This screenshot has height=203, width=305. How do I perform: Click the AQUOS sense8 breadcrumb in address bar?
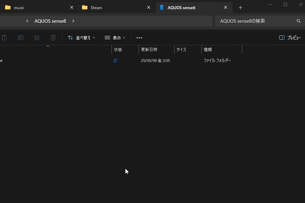pyautogui.click(x=50, y=21)
